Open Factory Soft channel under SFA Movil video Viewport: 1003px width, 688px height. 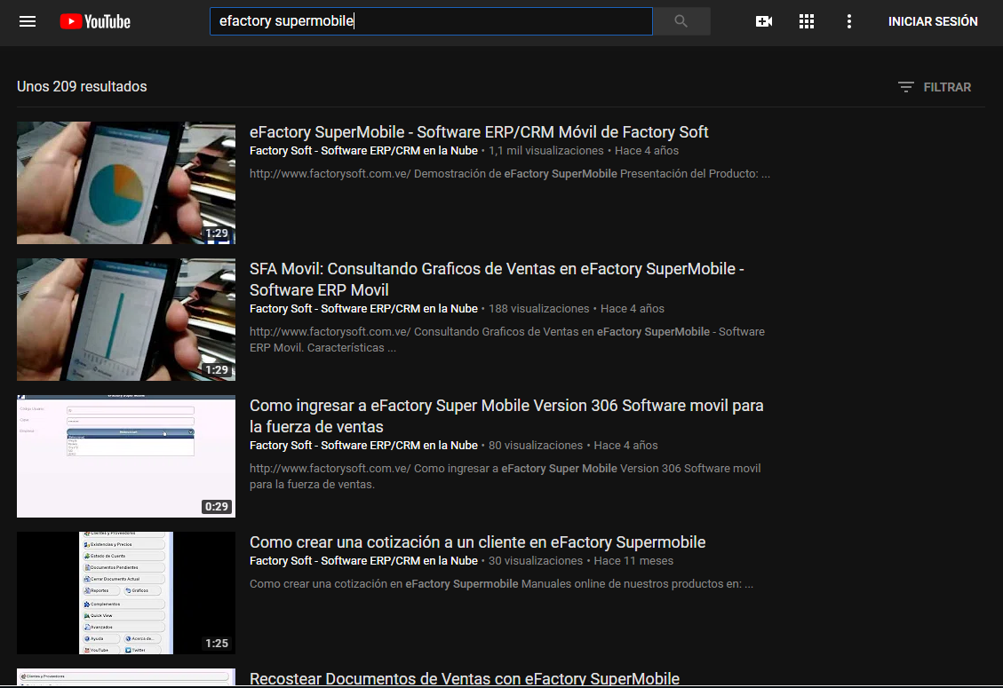363,309
